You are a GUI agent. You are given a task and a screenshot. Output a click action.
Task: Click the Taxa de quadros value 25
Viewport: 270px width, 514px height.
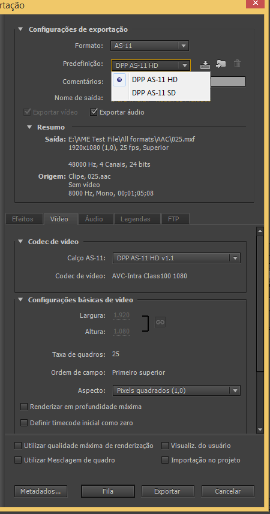coord(115,354)
